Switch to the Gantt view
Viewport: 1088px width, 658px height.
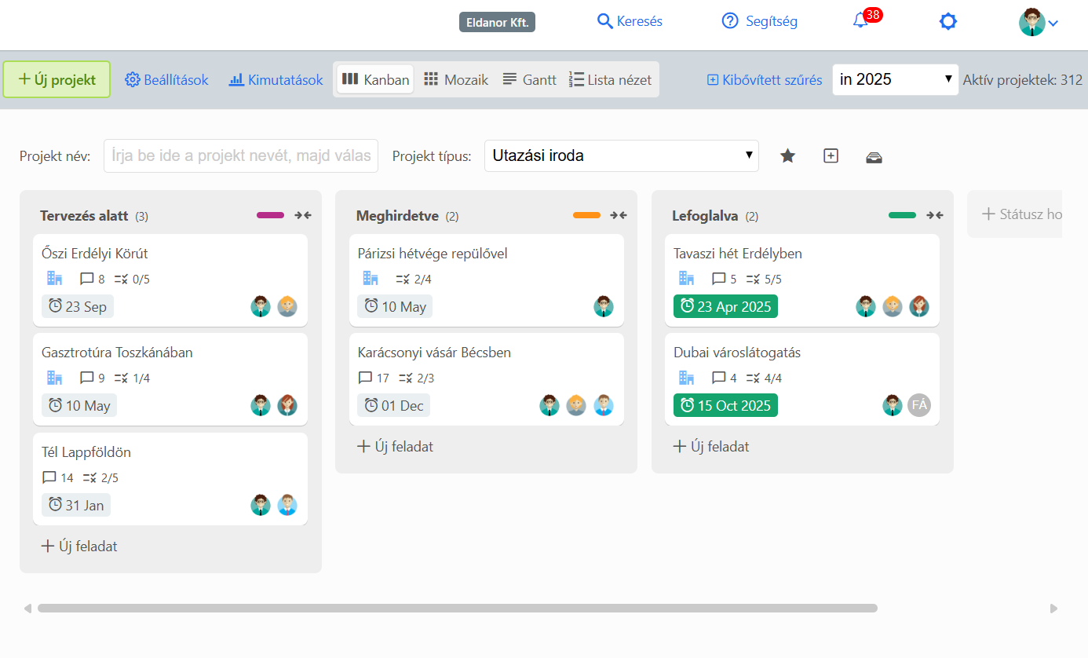[x=529, y=79]
